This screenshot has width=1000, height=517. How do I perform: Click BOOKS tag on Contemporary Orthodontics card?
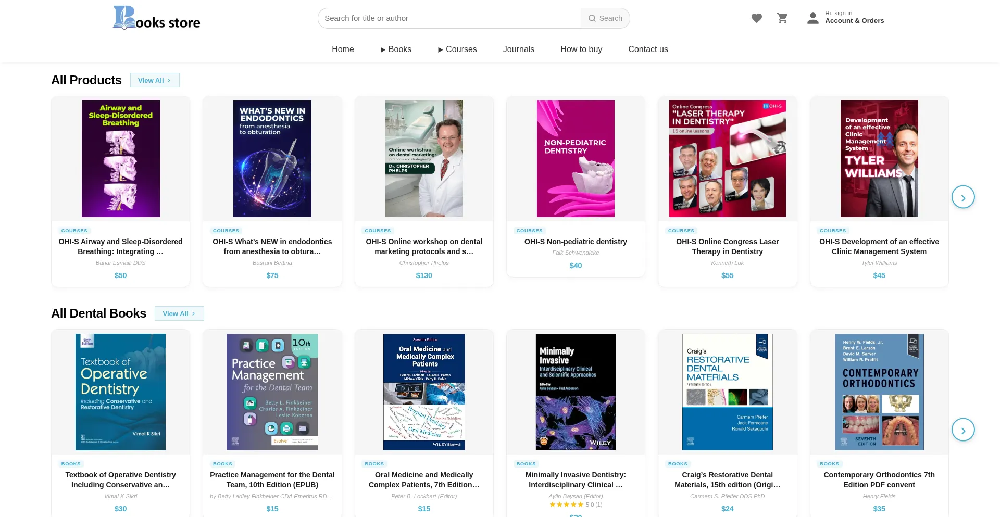830,464
